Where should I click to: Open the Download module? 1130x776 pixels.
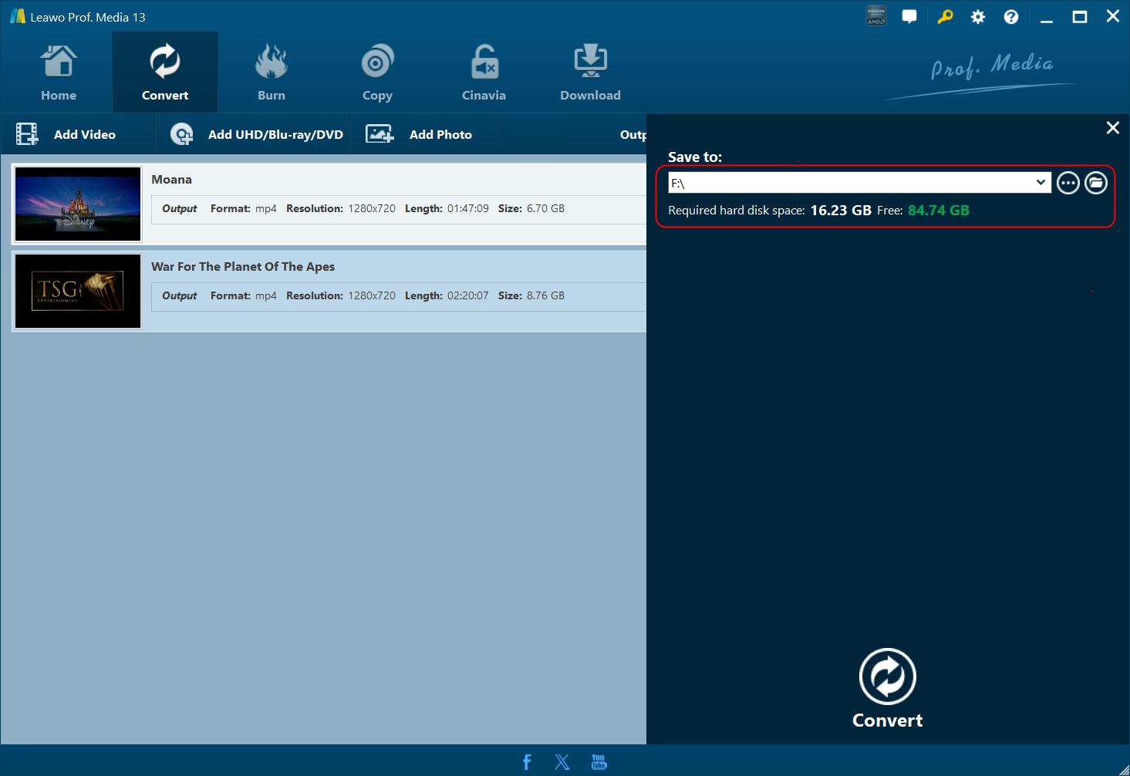[590, 73]
